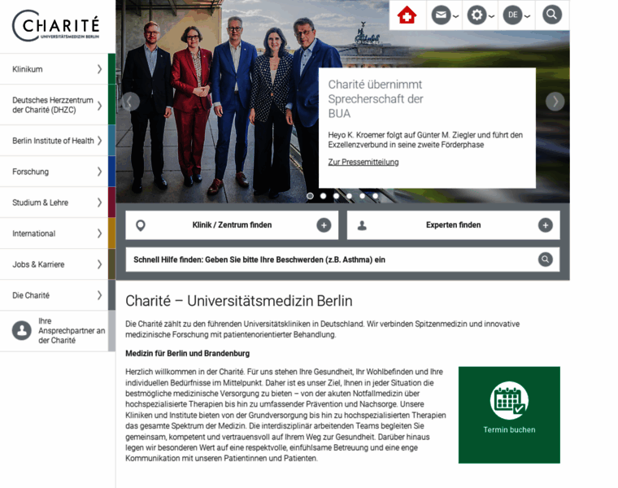Expand the chevron next to Forschung
Screen dimensions: 618x488
tap(99, 172)
